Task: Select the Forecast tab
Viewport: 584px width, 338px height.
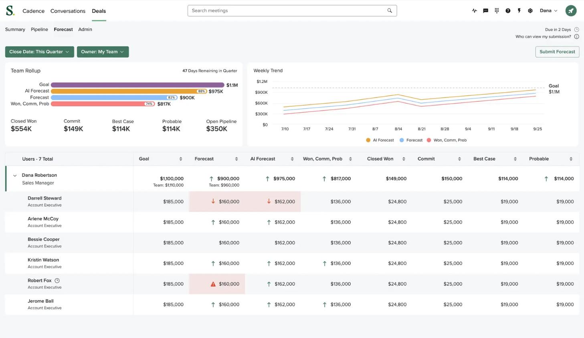Action: coord(63,29)
